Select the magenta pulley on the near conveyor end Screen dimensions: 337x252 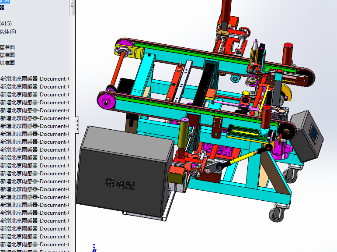click(x=106, y=102)
